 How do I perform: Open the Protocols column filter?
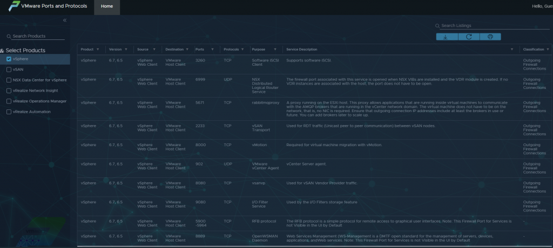242,49
